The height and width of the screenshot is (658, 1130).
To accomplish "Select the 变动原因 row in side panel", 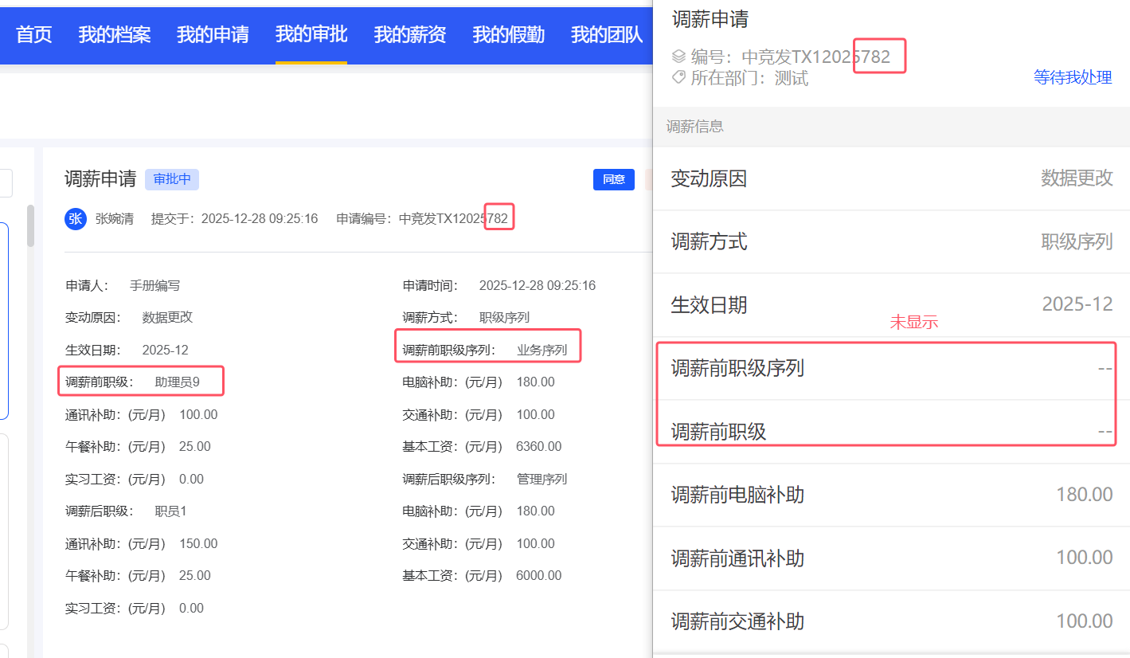I will (x=891, y=178).
